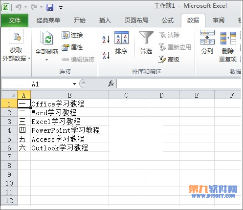
Task: Open 属性 data range properties
Action: [72, 47]
